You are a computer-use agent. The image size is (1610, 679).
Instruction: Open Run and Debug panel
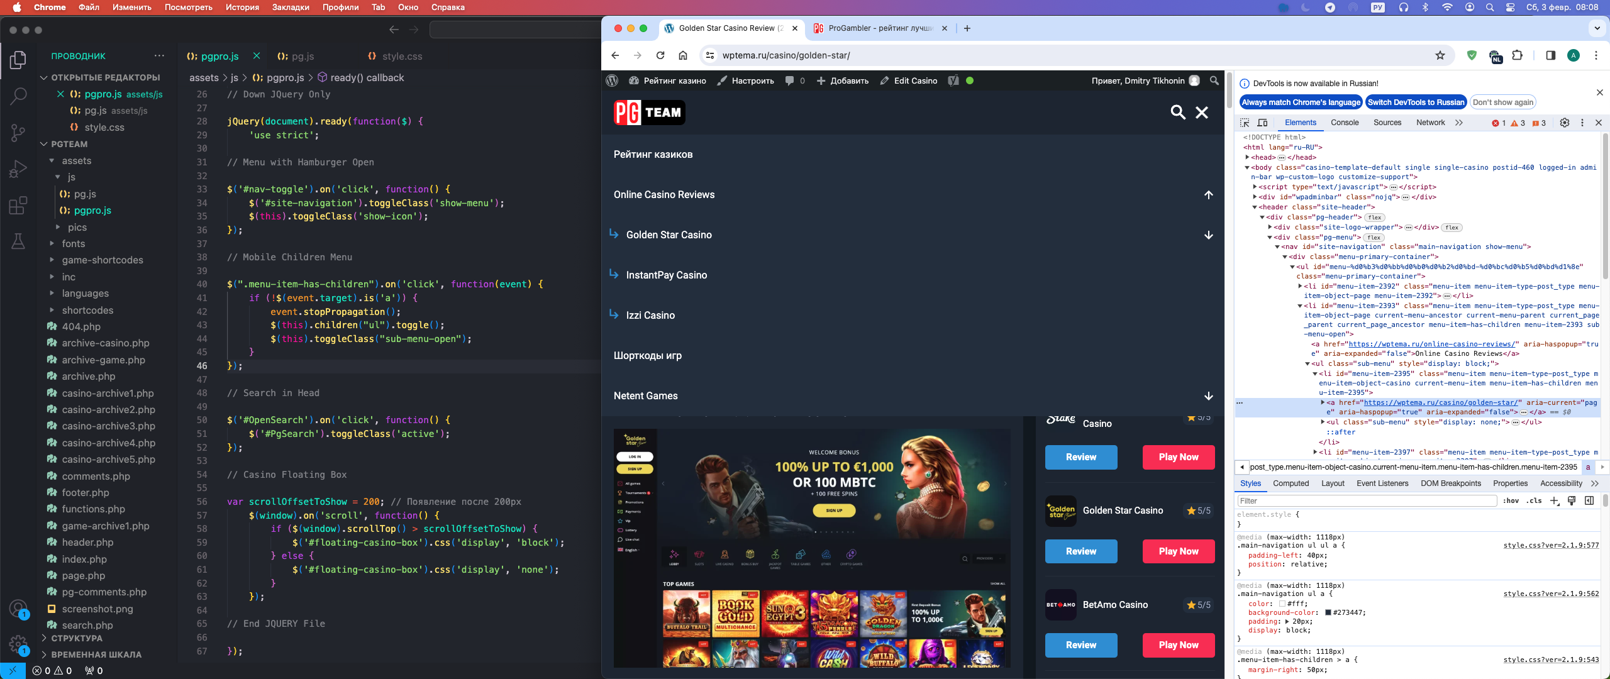18,168
